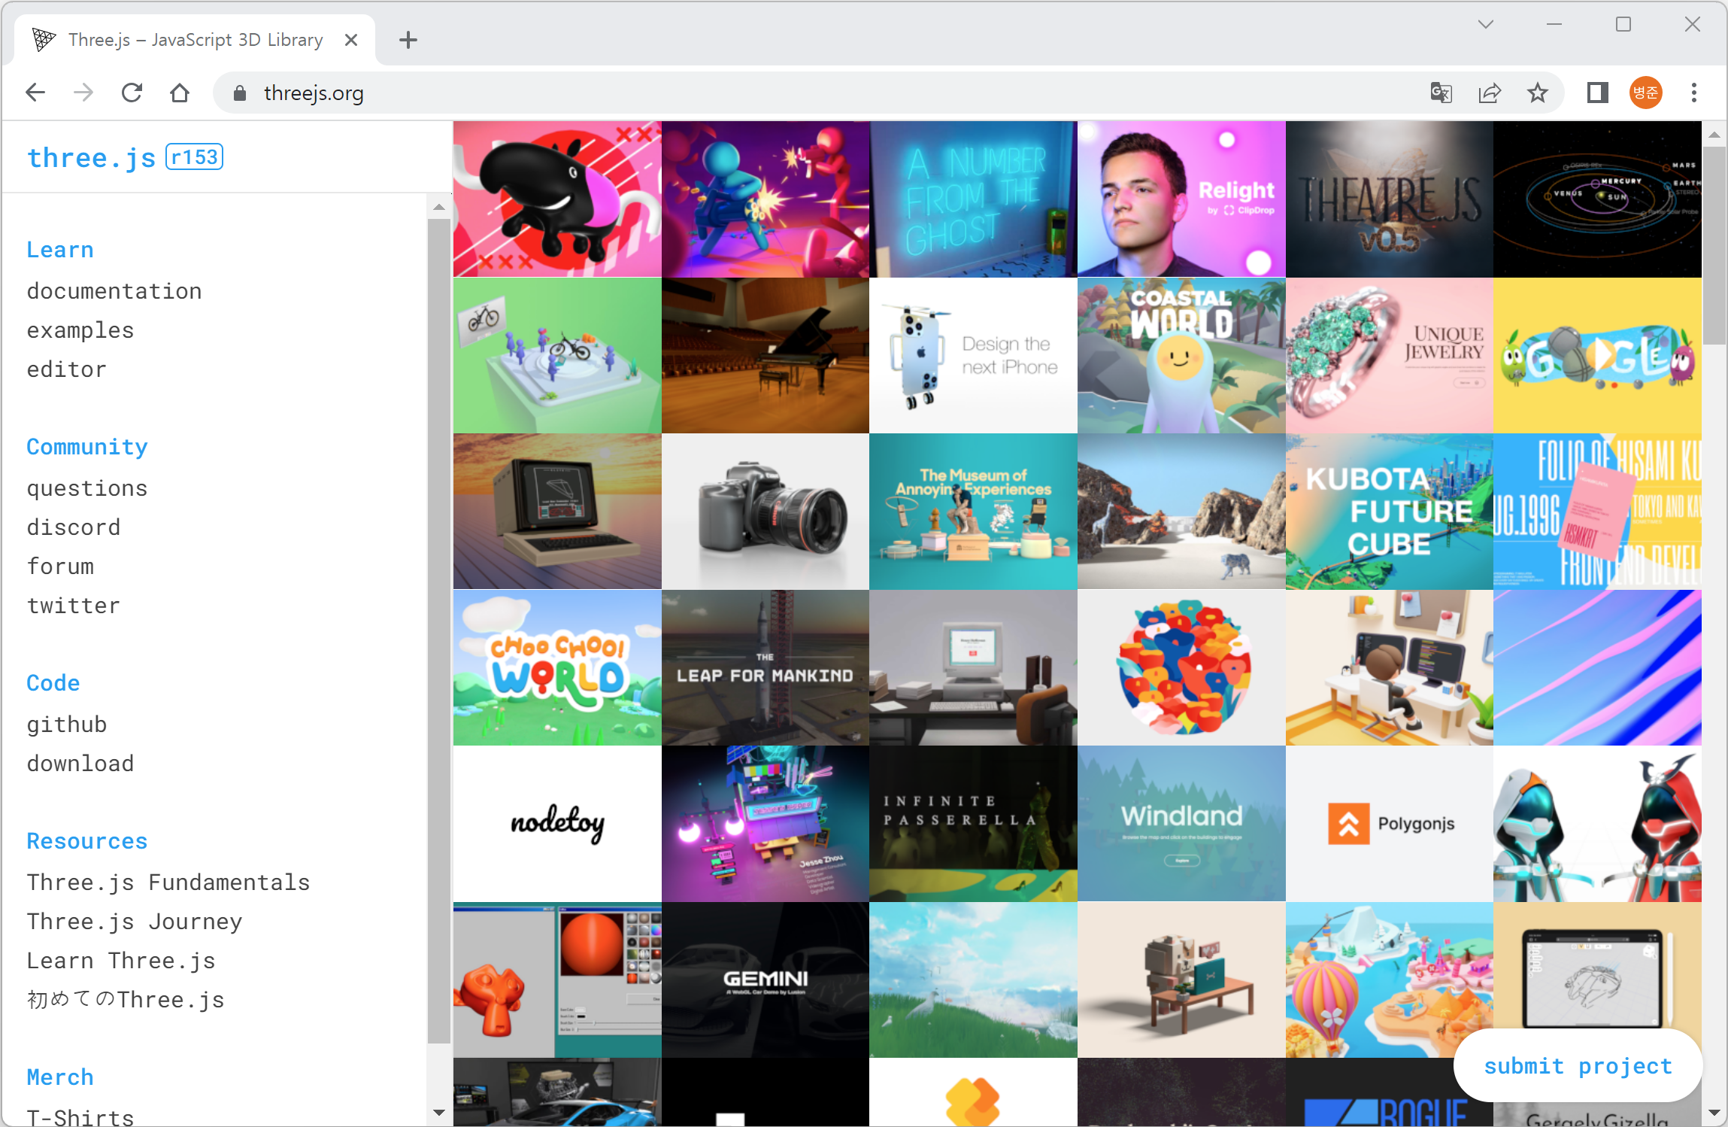Screen dimensions: 1728x1127
Task: Click the home page icon
Action: point(180,93)
